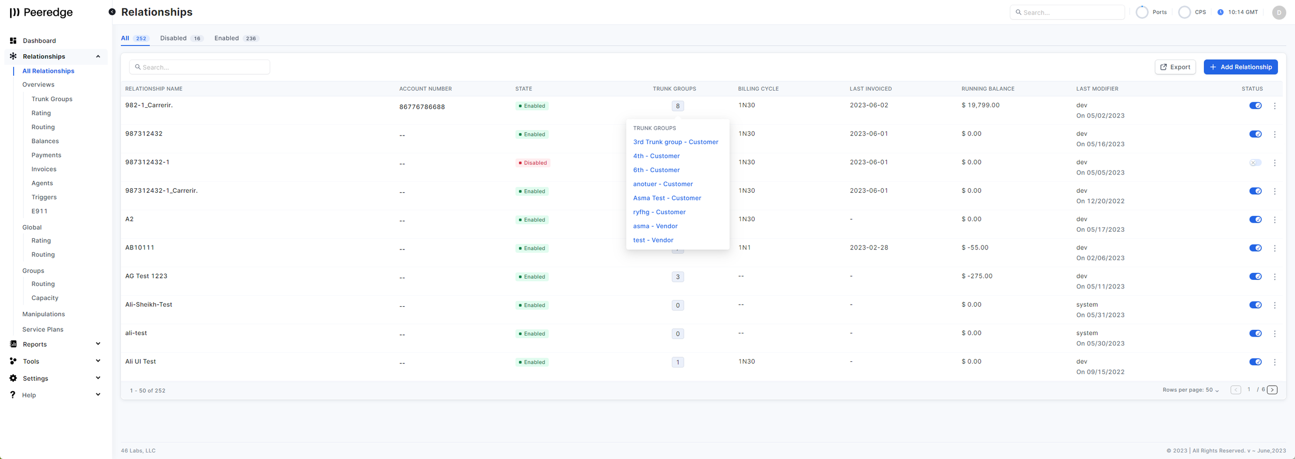This screenshot has height=459, width=1295.
Task: Toggle status switch for 987312432
Action: click(1256, 134)
